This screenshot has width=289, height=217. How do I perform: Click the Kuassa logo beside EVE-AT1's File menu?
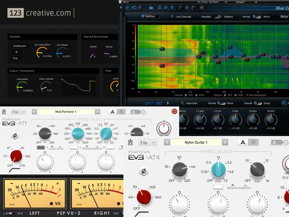click(4, 112)
